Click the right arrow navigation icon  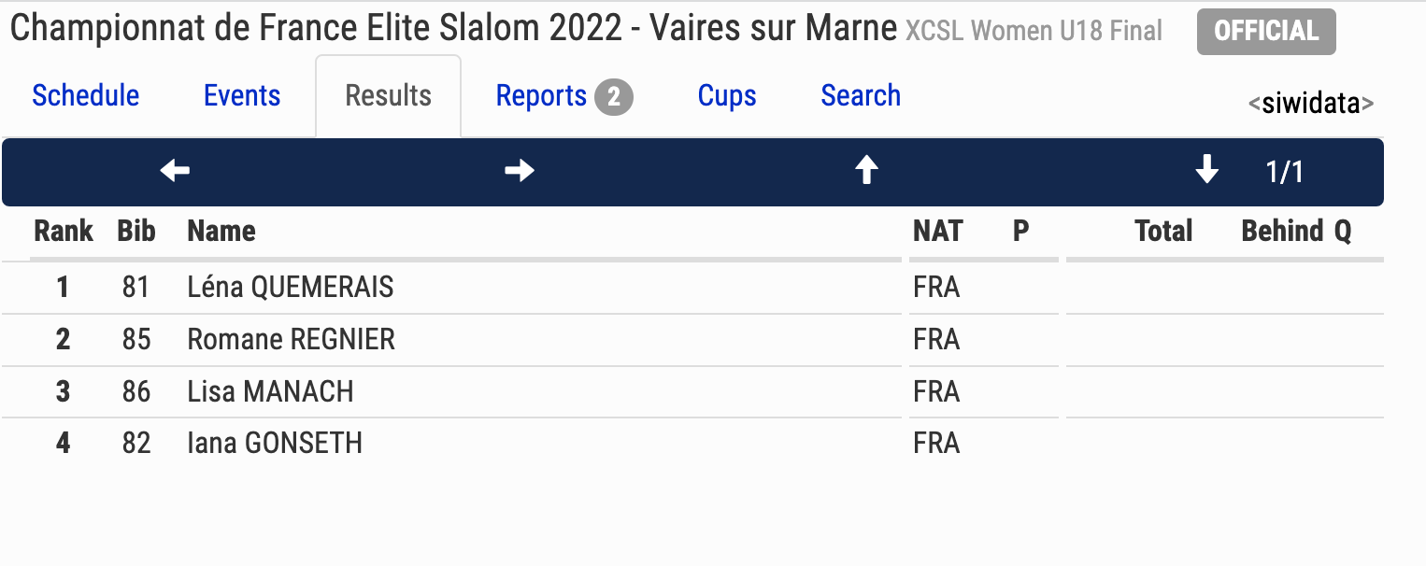coord(520,171)
